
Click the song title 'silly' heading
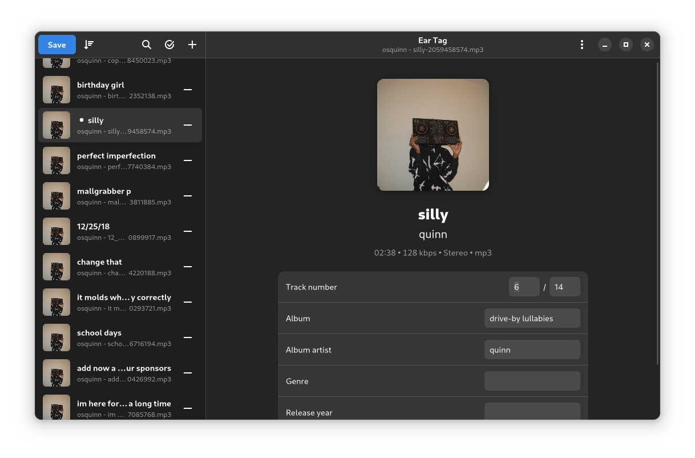coord(433,215)
